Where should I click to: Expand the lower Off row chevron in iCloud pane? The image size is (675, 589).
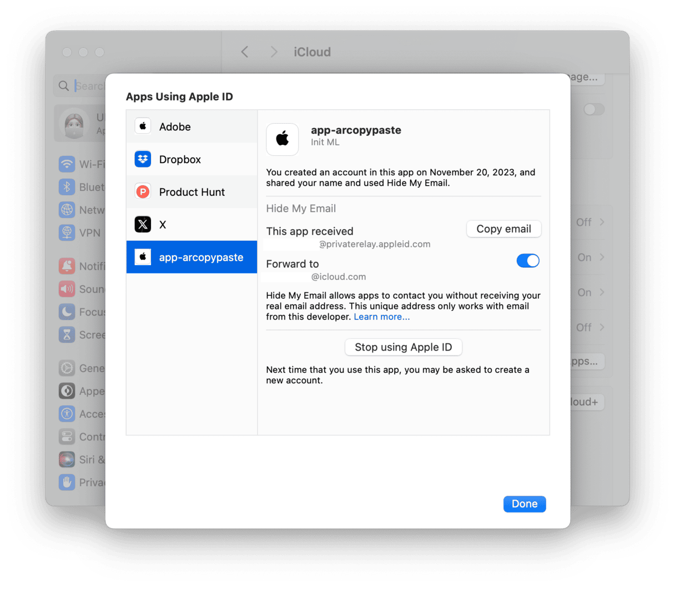tap(602, 327)
